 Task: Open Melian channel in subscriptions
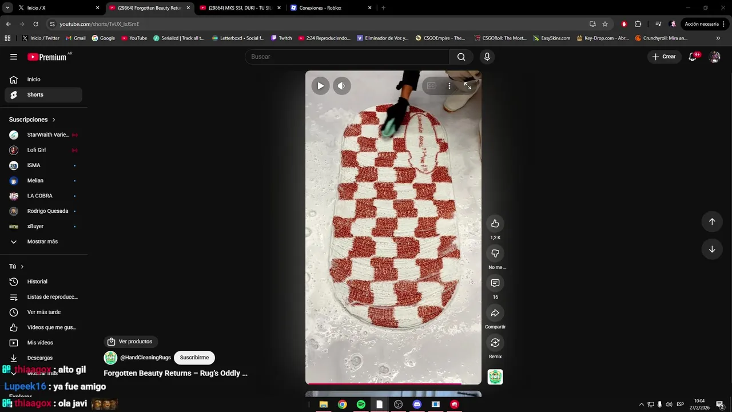[43, 181]
